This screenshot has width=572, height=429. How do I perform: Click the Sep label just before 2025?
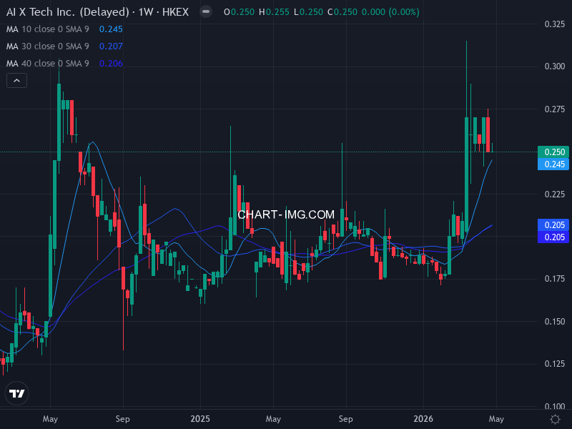[122, 419]
